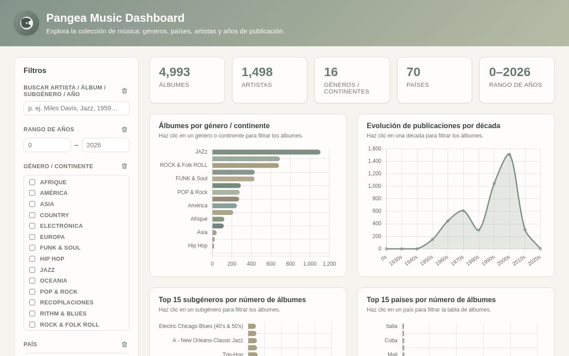The image size is (569, 356).
Task: Click the 16 Géneros / Continentes card
Action: coord(352,80)
